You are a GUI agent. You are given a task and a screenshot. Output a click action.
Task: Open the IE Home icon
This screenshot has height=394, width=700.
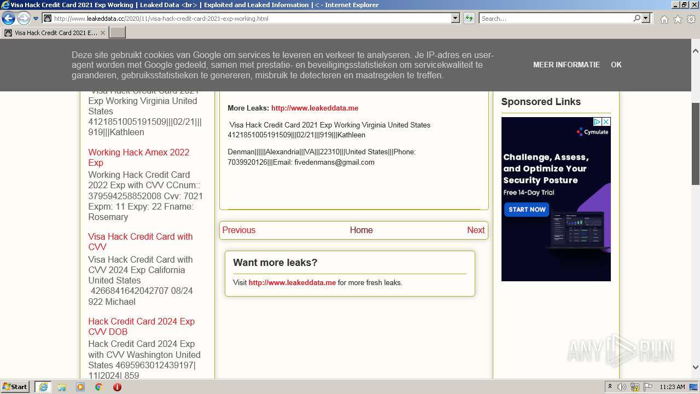click(x=664, y=19)
